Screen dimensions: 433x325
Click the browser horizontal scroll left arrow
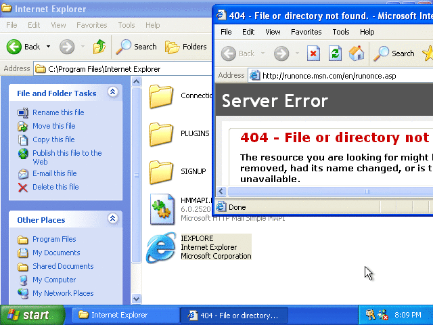click(221, 191)
